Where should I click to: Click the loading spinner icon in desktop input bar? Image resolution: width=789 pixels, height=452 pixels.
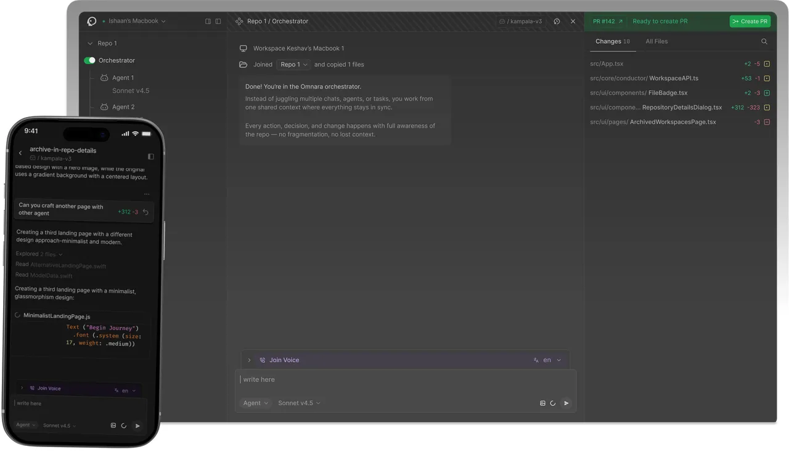tap(553, 403)
